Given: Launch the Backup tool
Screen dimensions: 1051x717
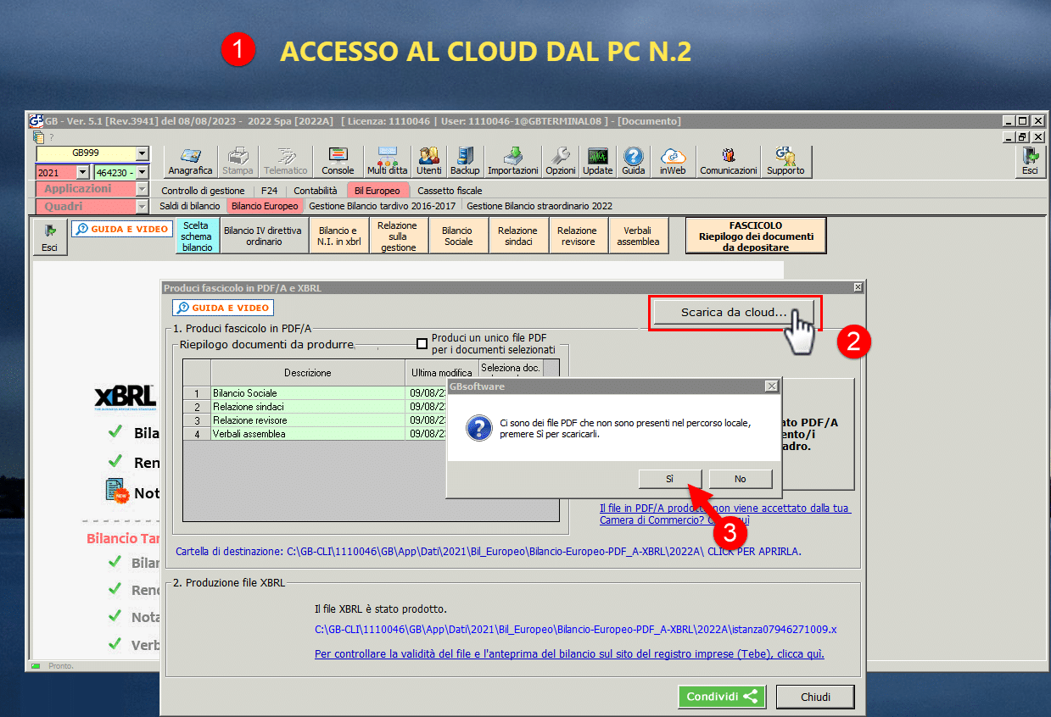Looking at the screenshot, I should [x=465, y=161].
